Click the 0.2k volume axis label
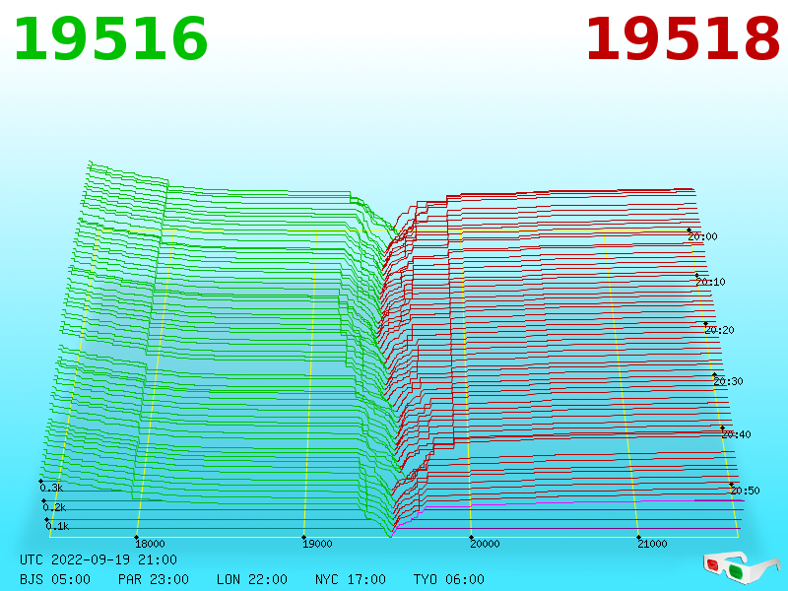The width and height of the screenshot is (788, 591). 54,507
